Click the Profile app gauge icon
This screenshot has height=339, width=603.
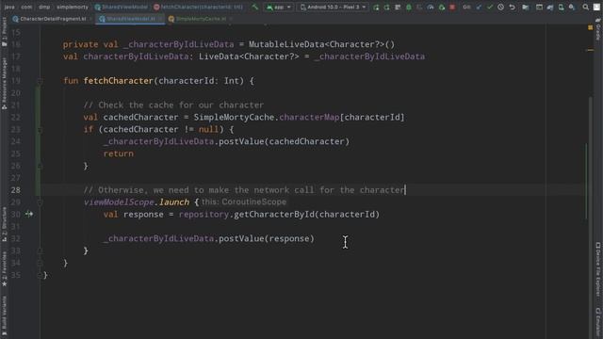click(431, 7)
